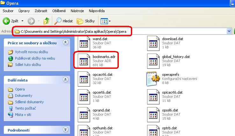Click the operaprefs file name text

pyautogui.click(x=171, y=75)
